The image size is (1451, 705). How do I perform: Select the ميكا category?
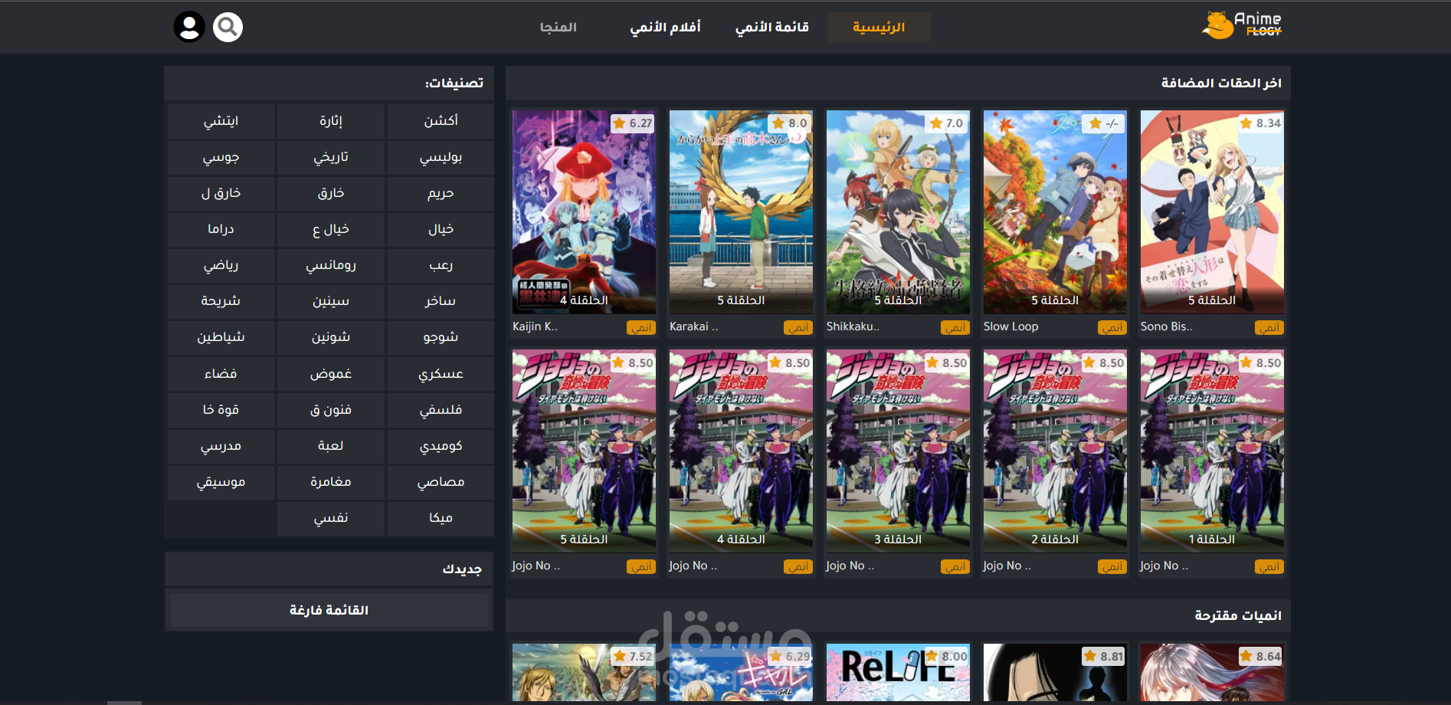441,518
